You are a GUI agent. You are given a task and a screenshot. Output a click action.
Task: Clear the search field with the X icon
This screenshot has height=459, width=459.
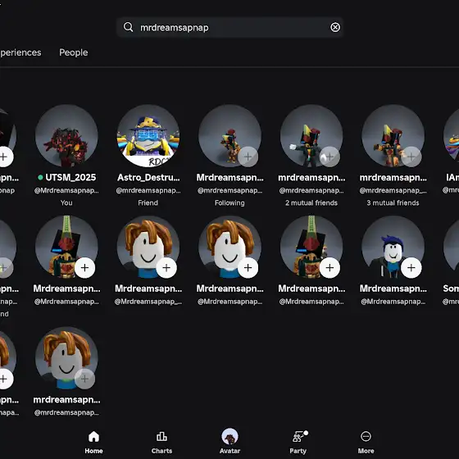click(x=335, y=27)
